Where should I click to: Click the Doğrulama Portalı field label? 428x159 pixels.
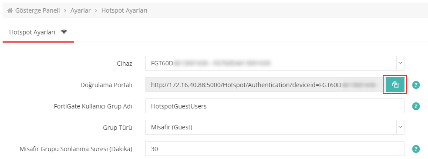[x=106, y=85]
